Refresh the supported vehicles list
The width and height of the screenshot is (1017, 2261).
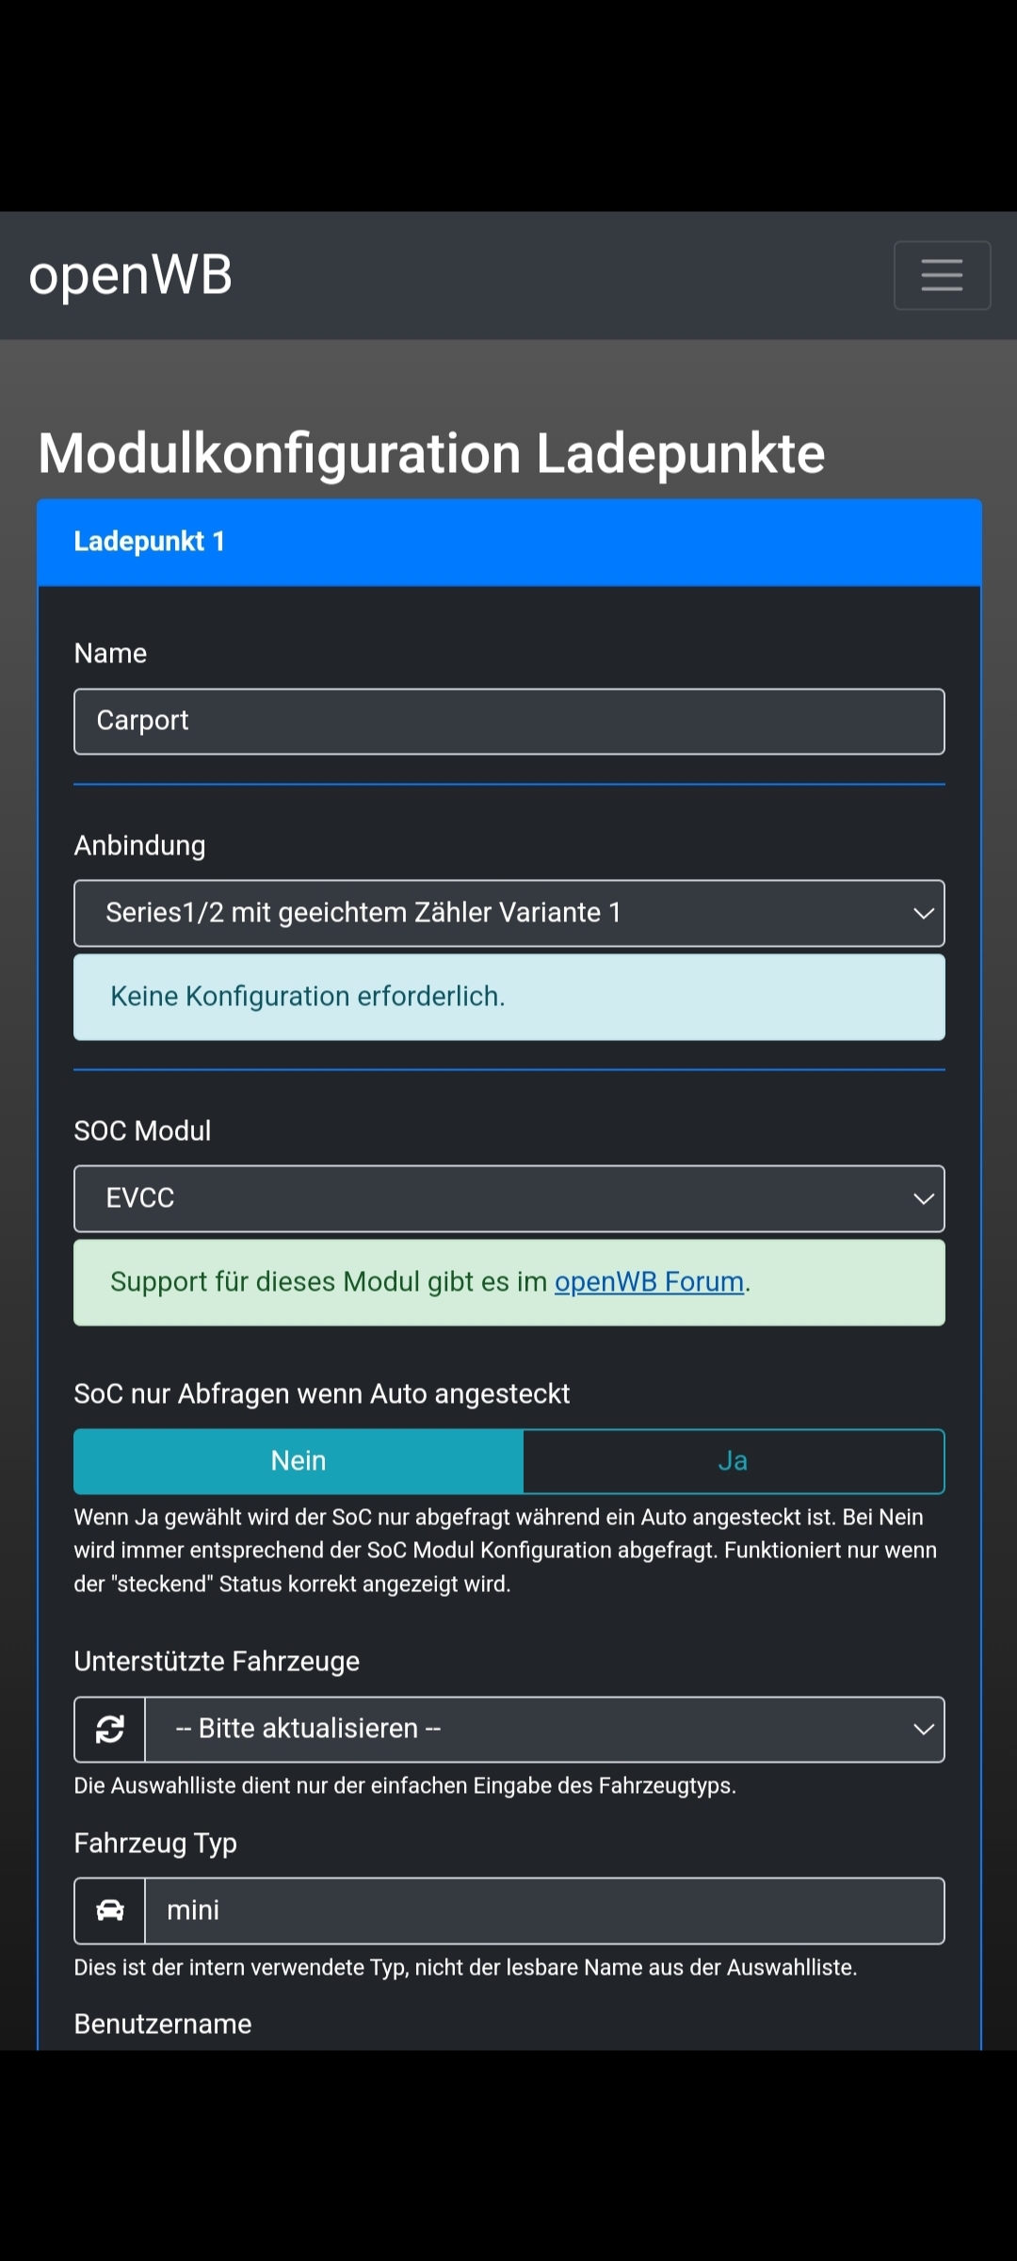pos(110,1729)
